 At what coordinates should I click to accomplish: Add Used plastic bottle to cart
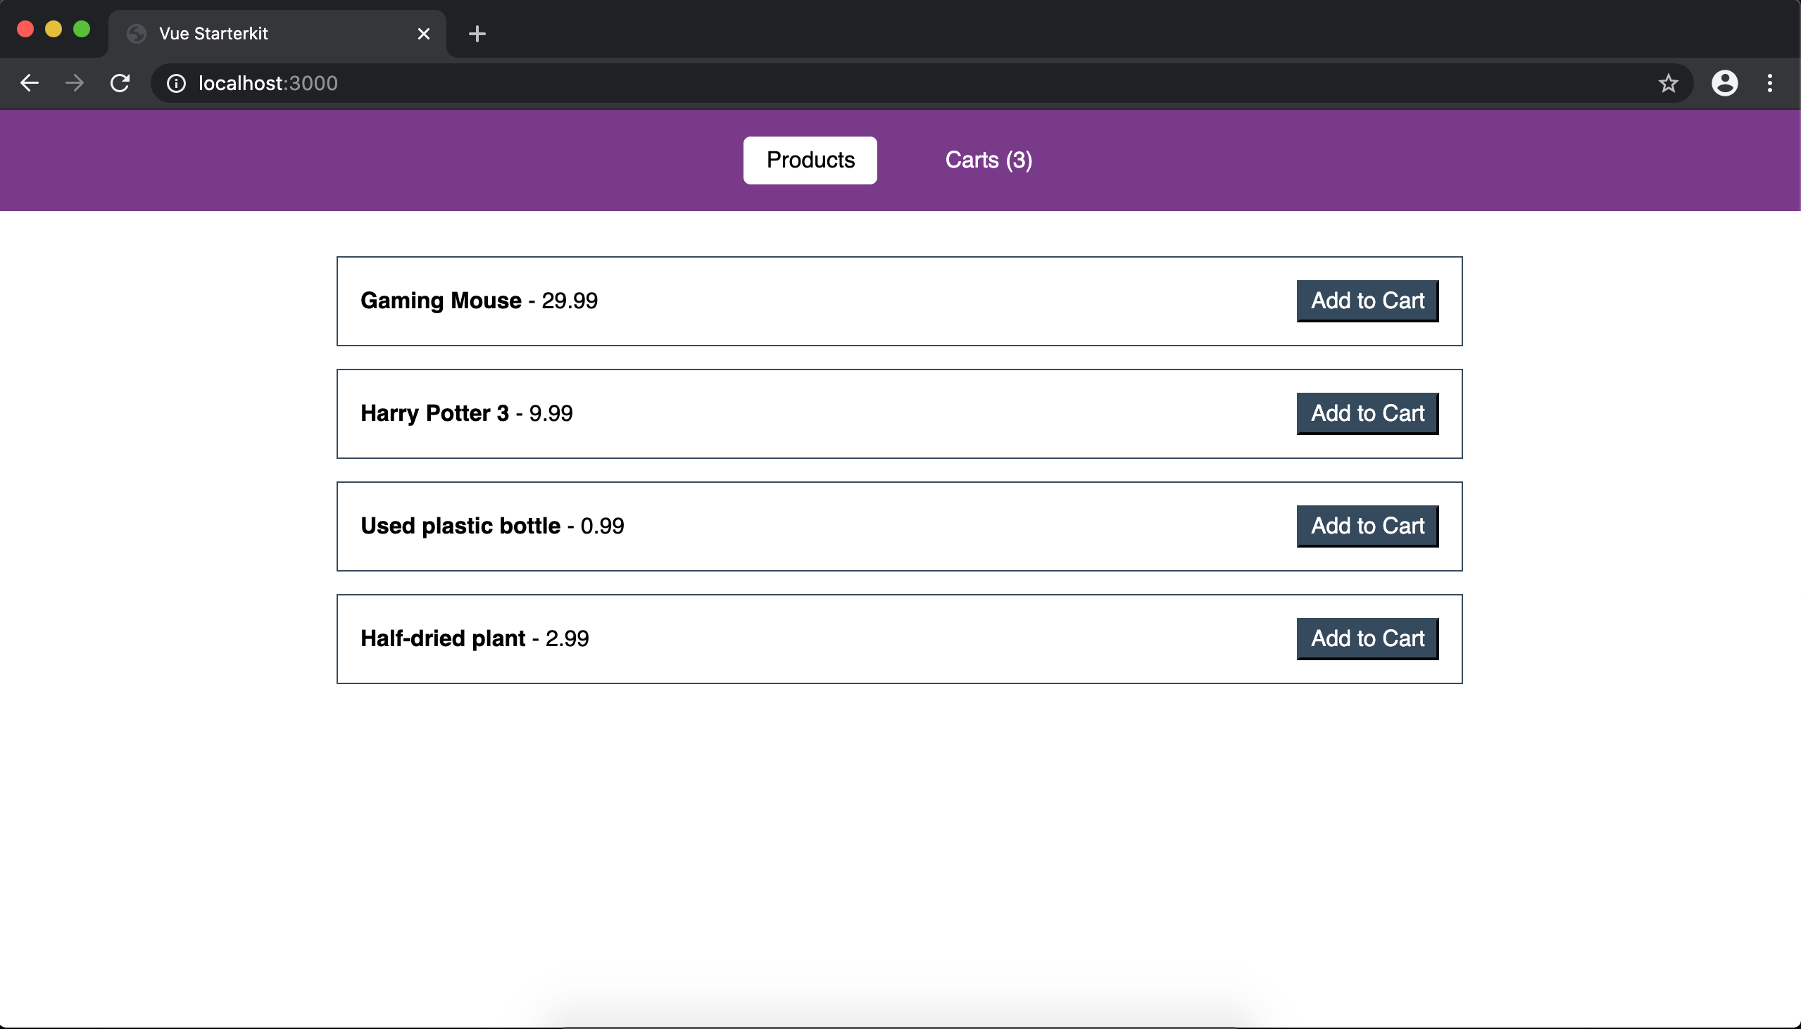(1367, 526)
